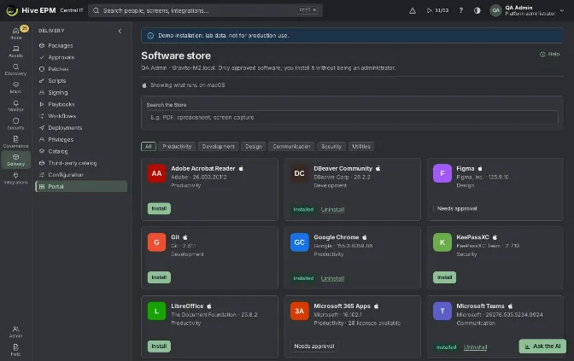574x361 pixels.
Task: Open the 11/13 playback progress indicator
Action: (437, 10)
